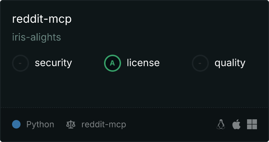The image size is (269, 142).
Task: Click the Linux penguin platform icon
Action: 221,124
